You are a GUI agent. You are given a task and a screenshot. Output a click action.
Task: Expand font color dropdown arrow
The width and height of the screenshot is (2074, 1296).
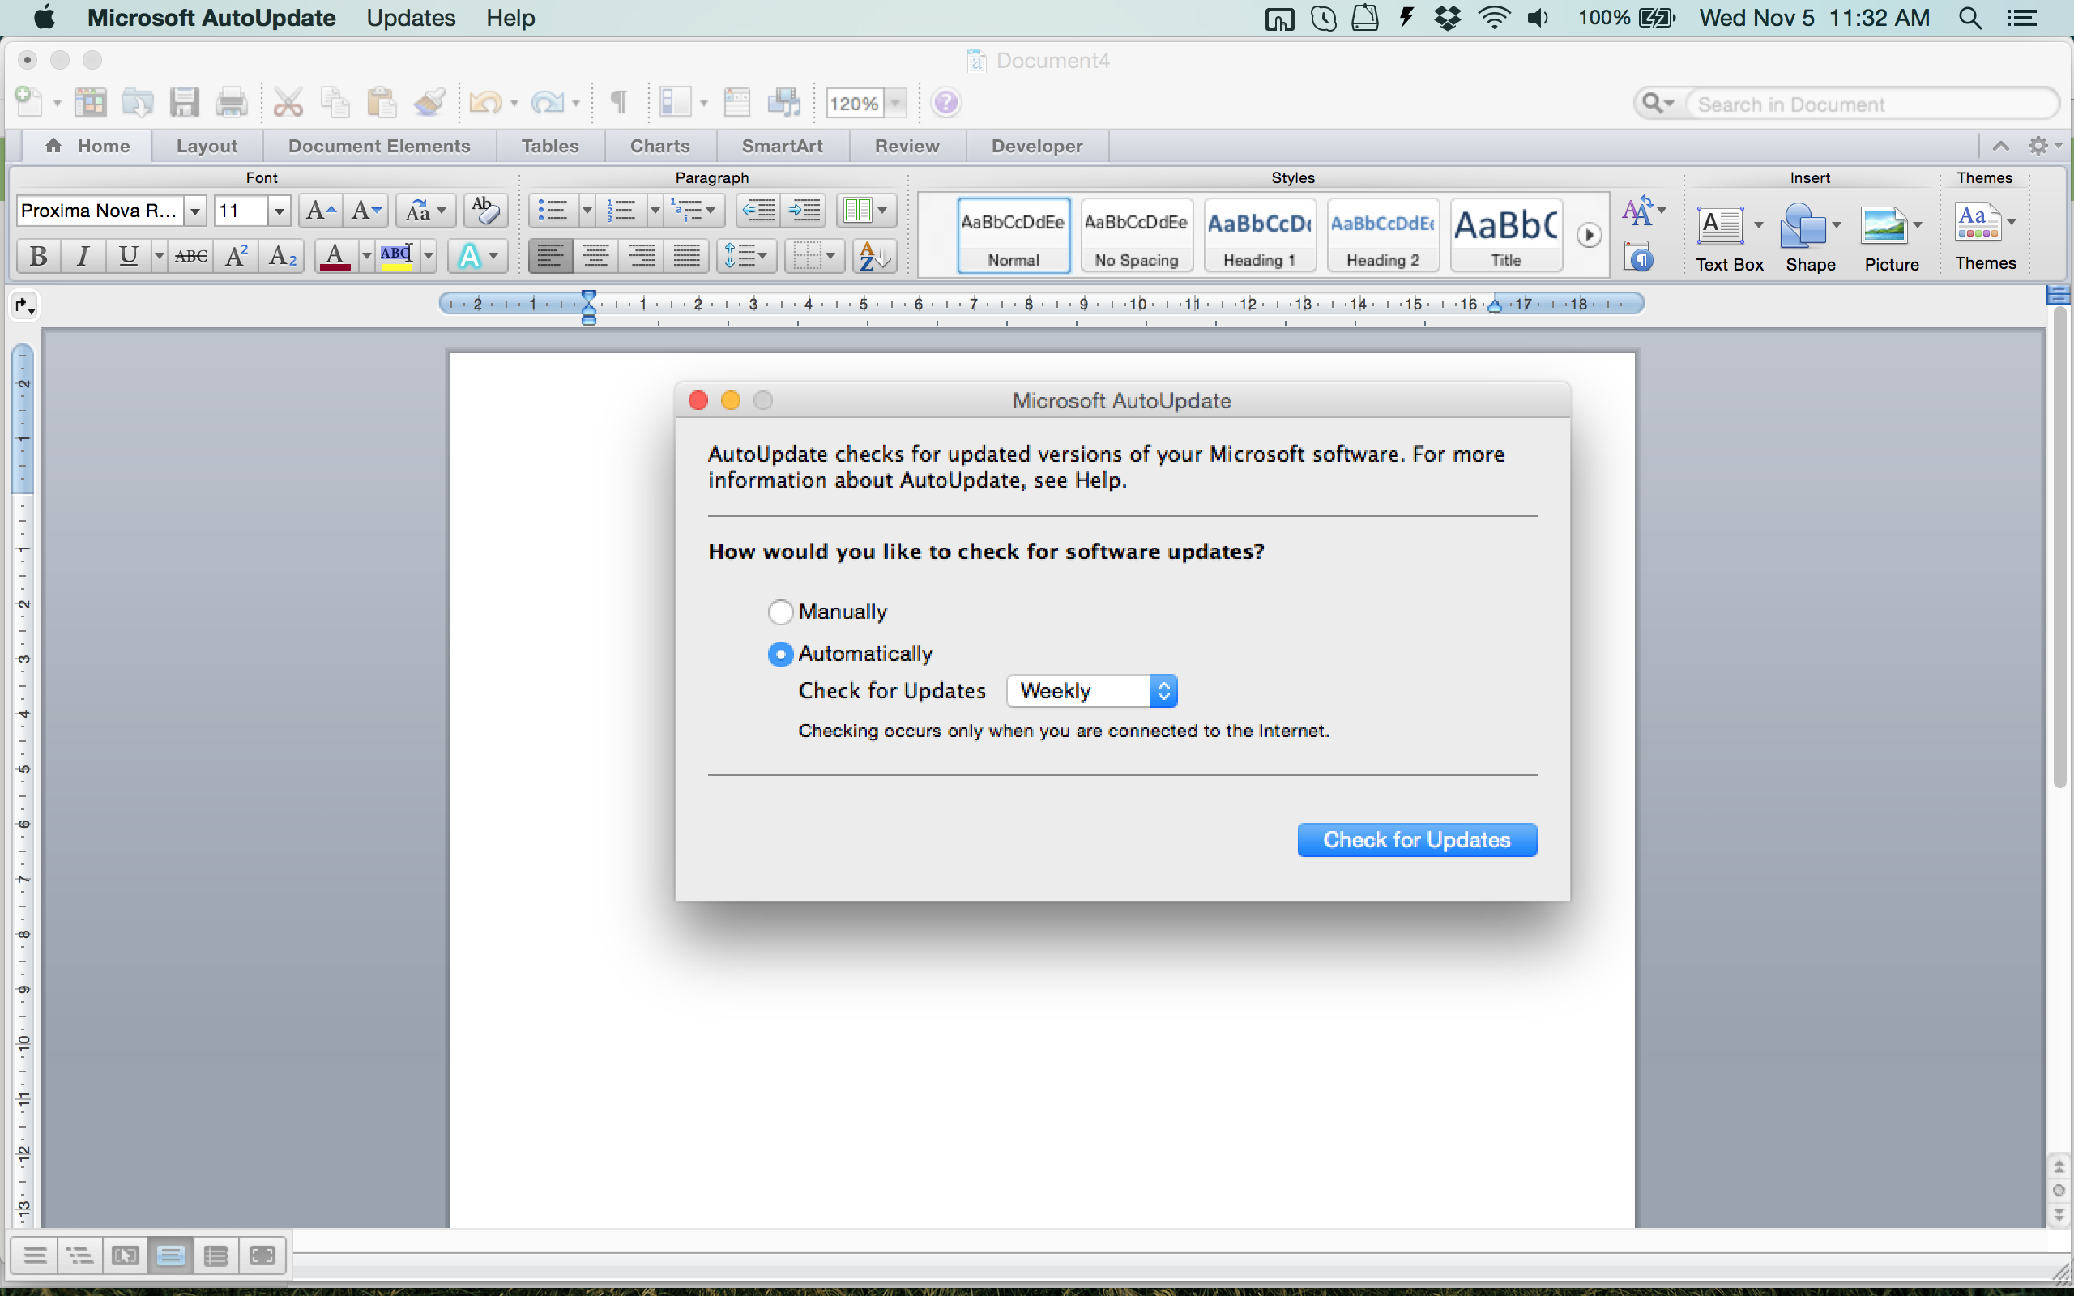point(366,255)
